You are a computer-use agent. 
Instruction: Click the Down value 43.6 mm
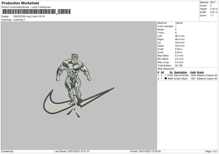[x=180, y=46]
